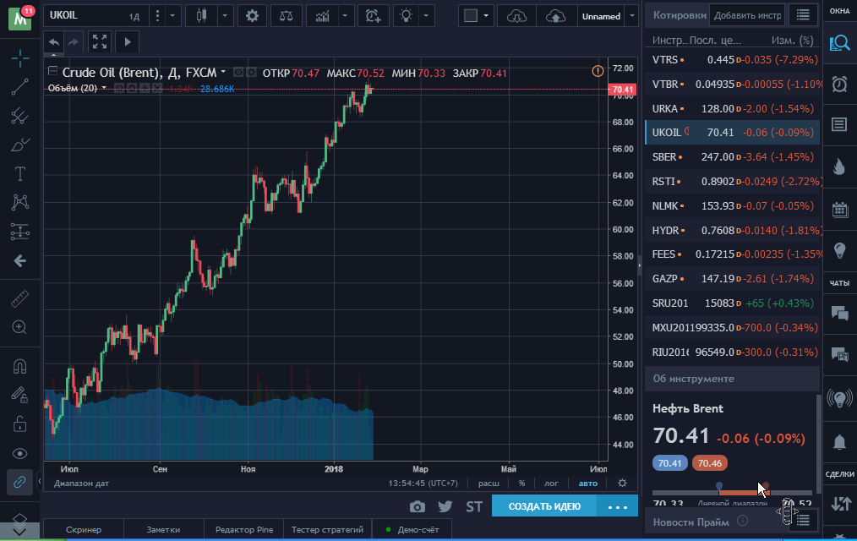Toggle расш extended hours
Image resolution: width=857 pixels, height=541 pixels.
489,483
